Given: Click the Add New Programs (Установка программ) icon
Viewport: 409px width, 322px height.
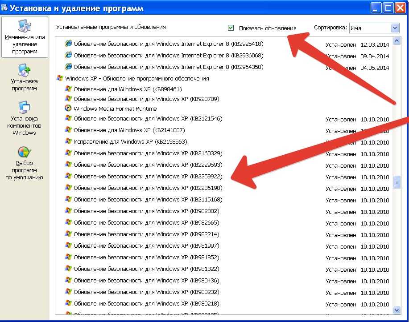Looking at the screenshot, I should (x=24, y=70).
